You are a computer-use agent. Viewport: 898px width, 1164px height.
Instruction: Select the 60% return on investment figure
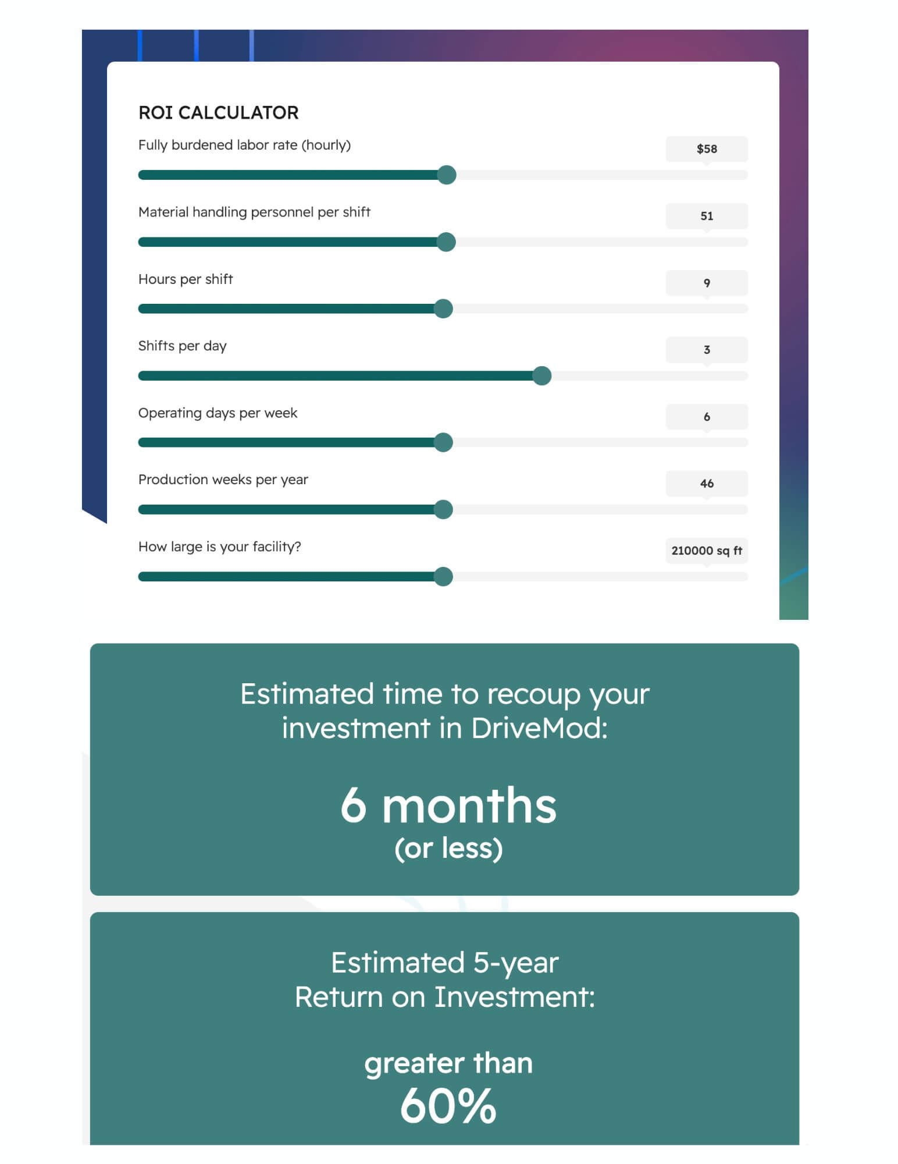pyautogui.click(x=448, y=1106)
